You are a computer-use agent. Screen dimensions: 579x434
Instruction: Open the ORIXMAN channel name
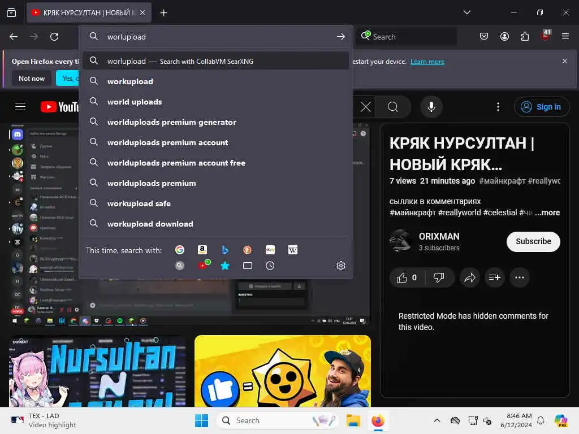439,236
